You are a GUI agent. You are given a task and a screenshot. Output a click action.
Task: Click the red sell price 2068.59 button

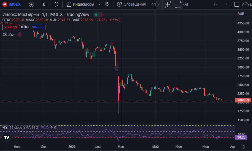coord(11,27)
